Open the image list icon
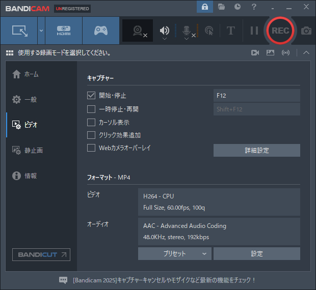The image size is (316, 290). (270, 53)
